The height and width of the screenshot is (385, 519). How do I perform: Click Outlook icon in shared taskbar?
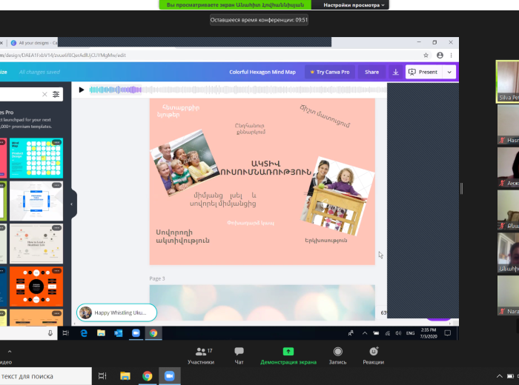[x=118, y=333]
